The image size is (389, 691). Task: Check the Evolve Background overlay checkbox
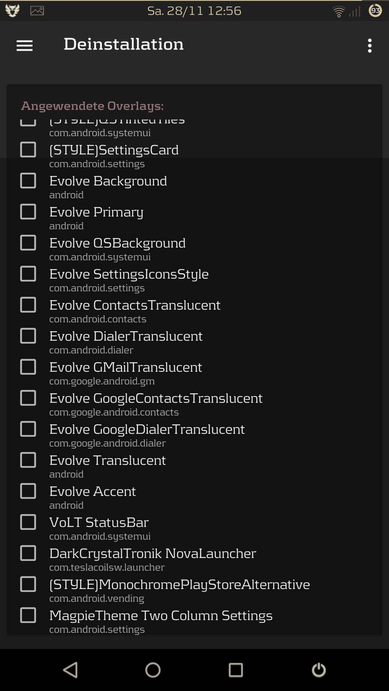[28, 181]
